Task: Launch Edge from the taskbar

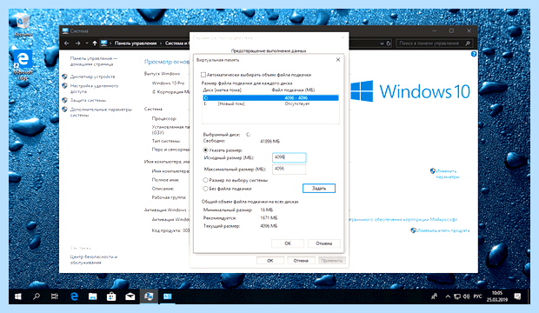Action: point(74,296)
